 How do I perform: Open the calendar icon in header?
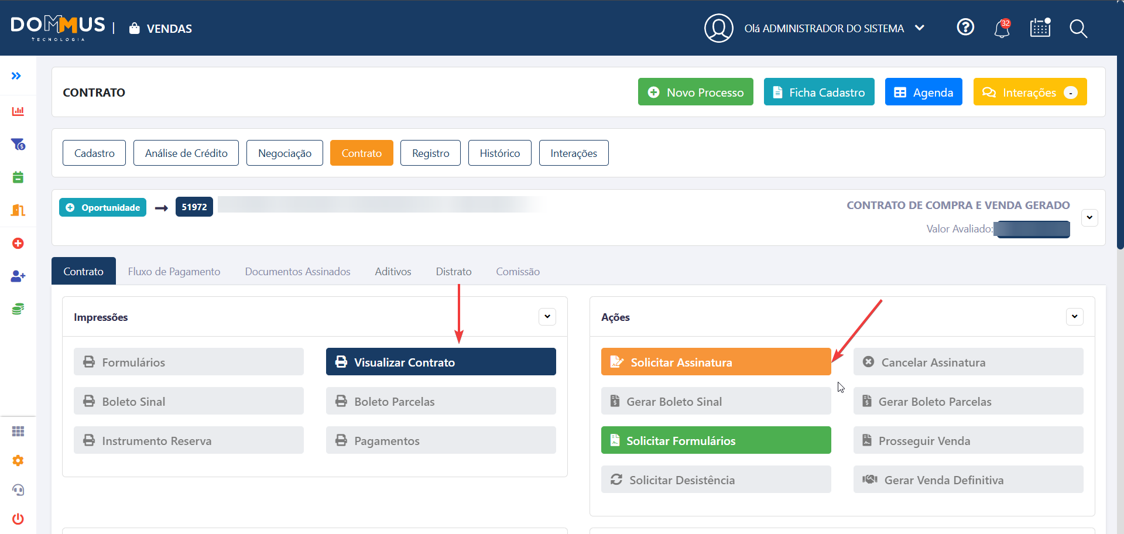coord(1040,28)
